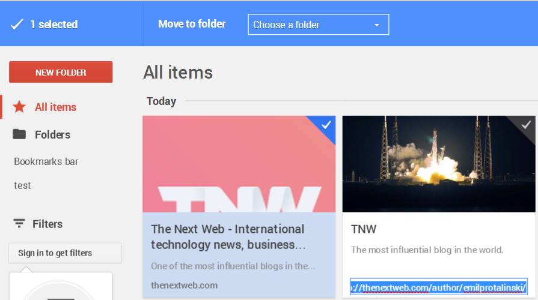538x300 pixels.
Task: Open the Choose a folder dropdown
Action: (x=319, y=25)
